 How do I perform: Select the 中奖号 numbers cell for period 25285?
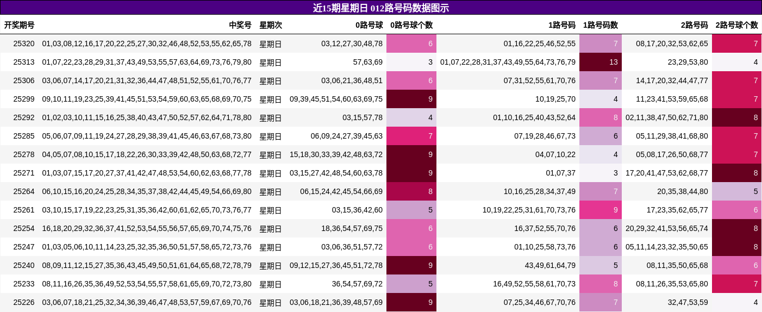[147, 136]
